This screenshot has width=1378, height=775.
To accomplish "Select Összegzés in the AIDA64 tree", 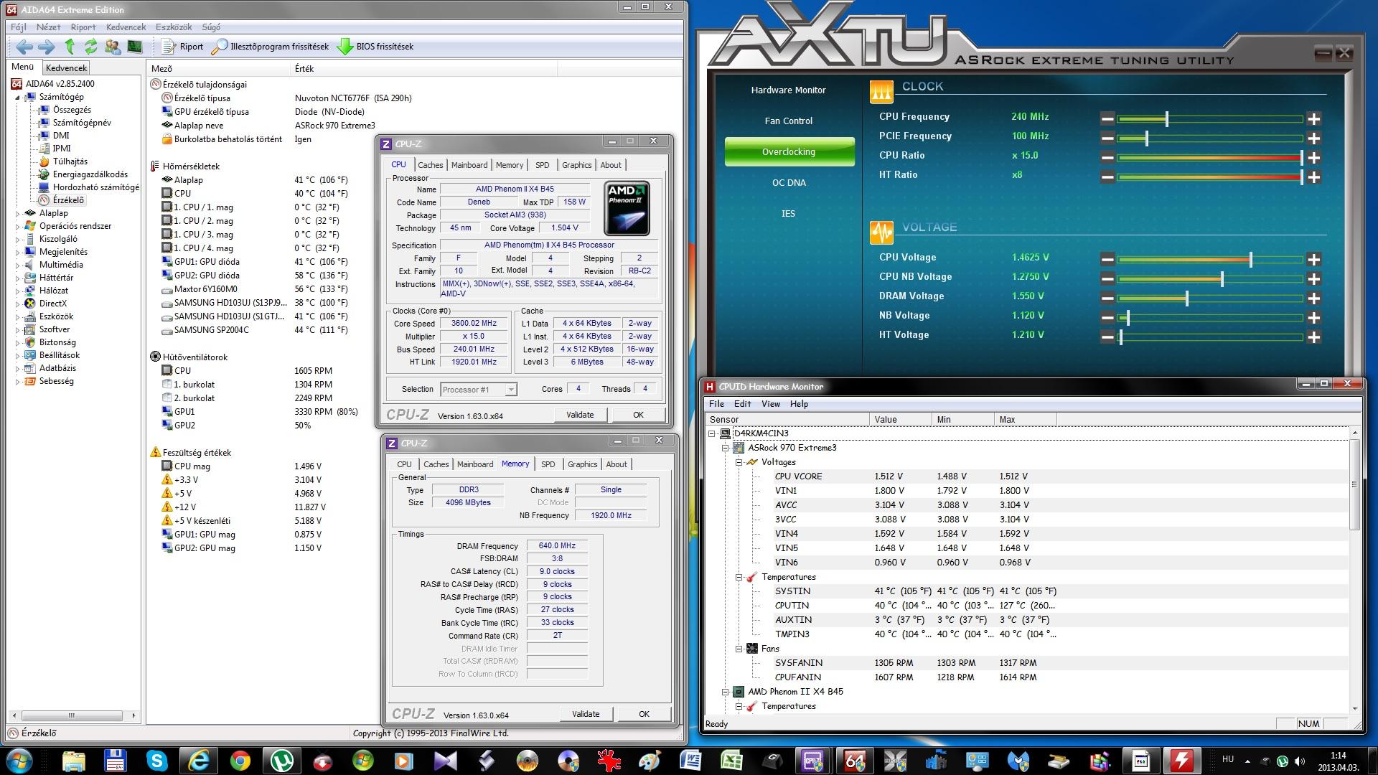I will [72, 110].
